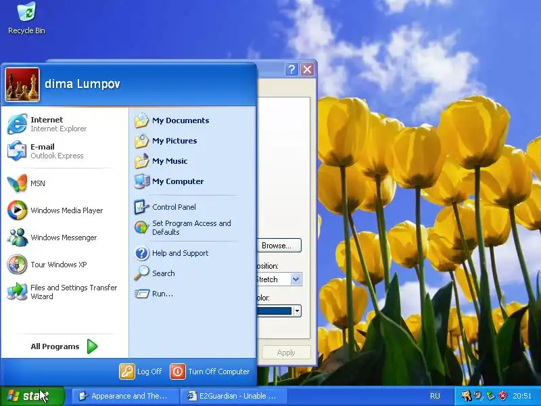
Task: Click the 20:51 clock in tray
Action: [x=521, y=396]
